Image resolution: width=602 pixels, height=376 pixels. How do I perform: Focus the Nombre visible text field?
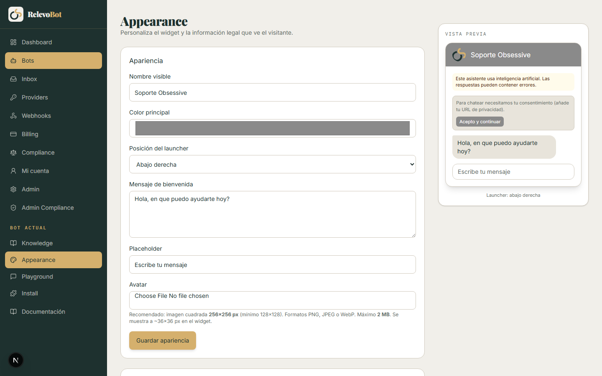tap(273, 92)
